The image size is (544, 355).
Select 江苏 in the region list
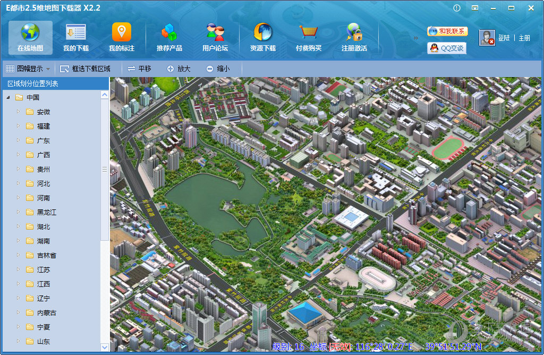[x=44, y=270]
